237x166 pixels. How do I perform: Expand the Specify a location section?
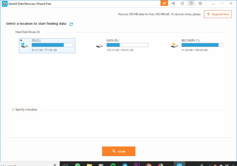(13, 110)
